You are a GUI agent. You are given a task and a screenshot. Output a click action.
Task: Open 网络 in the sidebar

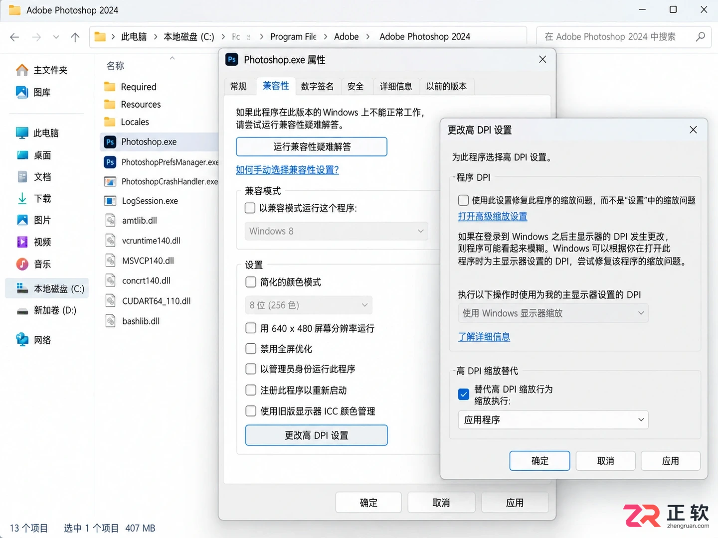tap(34, 340)
